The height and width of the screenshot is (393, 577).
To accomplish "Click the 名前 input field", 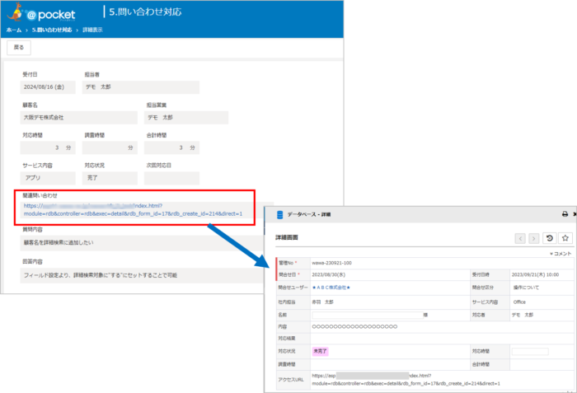I will (x=367, y=314).
